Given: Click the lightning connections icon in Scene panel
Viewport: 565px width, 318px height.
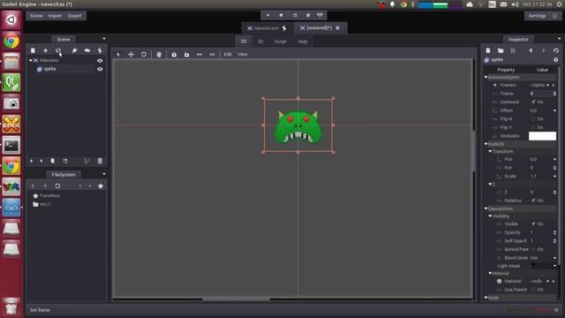Looking at the screenshot, I should (100, 50).
